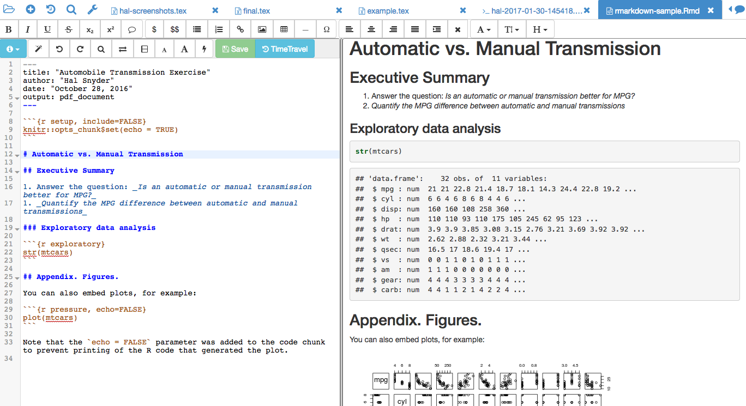Switch to the final.tex tab
Image resolution: width=746 pixels, height=406 pixels.
click(x=256, y=10)
